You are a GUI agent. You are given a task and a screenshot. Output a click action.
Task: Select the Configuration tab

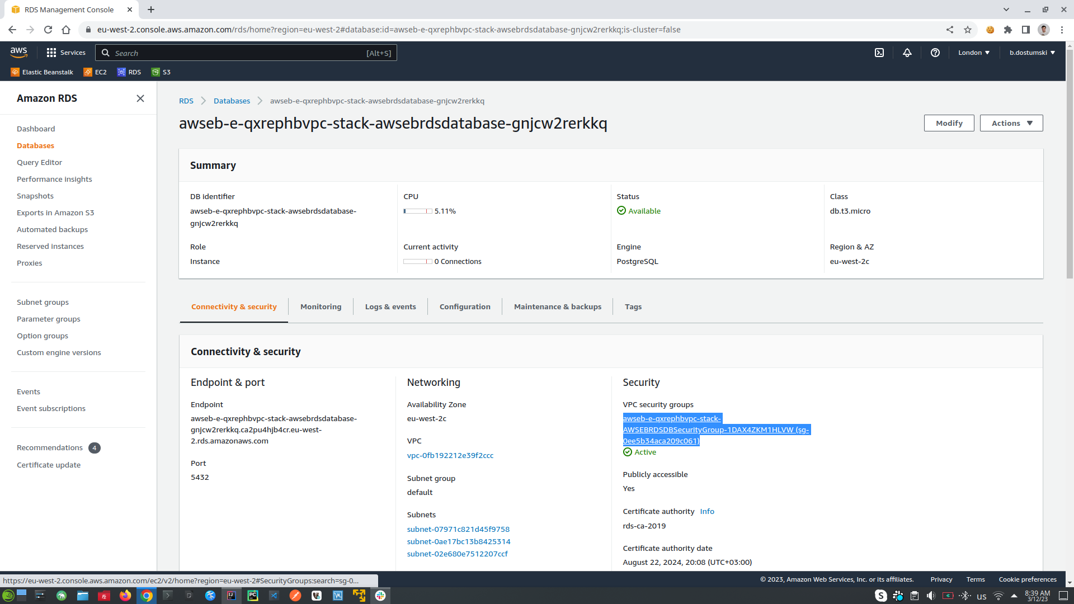click(465, 306)
